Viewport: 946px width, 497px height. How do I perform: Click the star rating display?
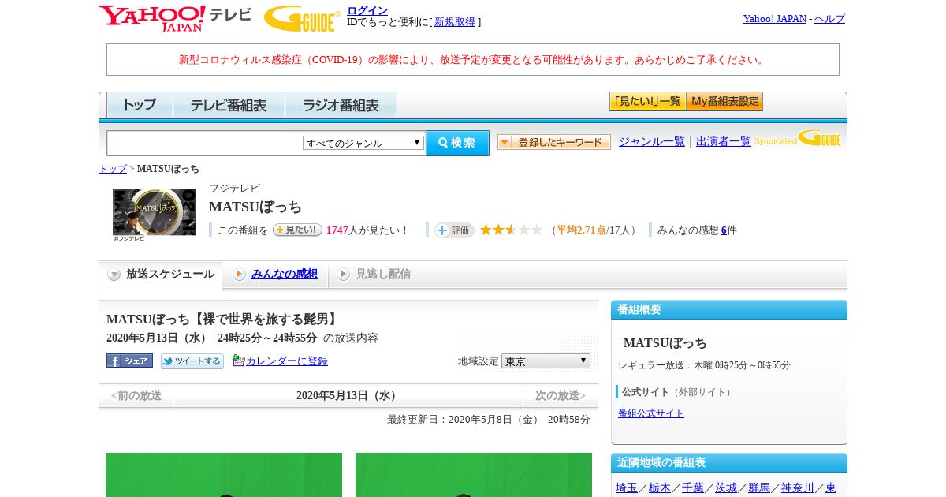(511, 230)
